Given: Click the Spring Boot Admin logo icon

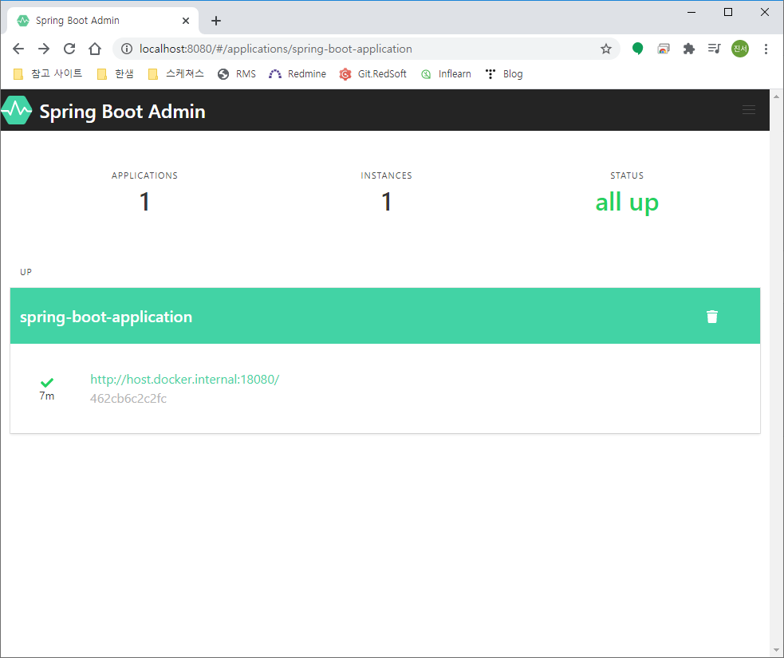Looking at the screenshot, I should 17,111.
